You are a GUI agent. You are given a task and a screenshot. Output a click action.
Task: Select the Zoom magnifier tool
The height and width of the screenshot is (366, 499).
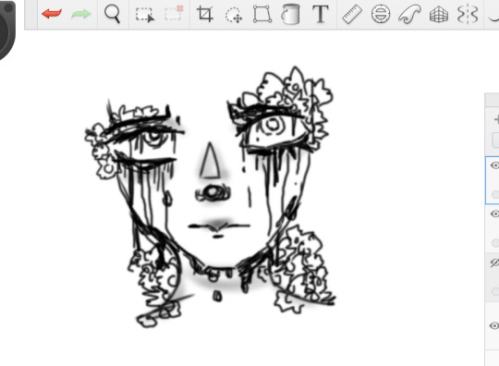(x=112, y=14)
